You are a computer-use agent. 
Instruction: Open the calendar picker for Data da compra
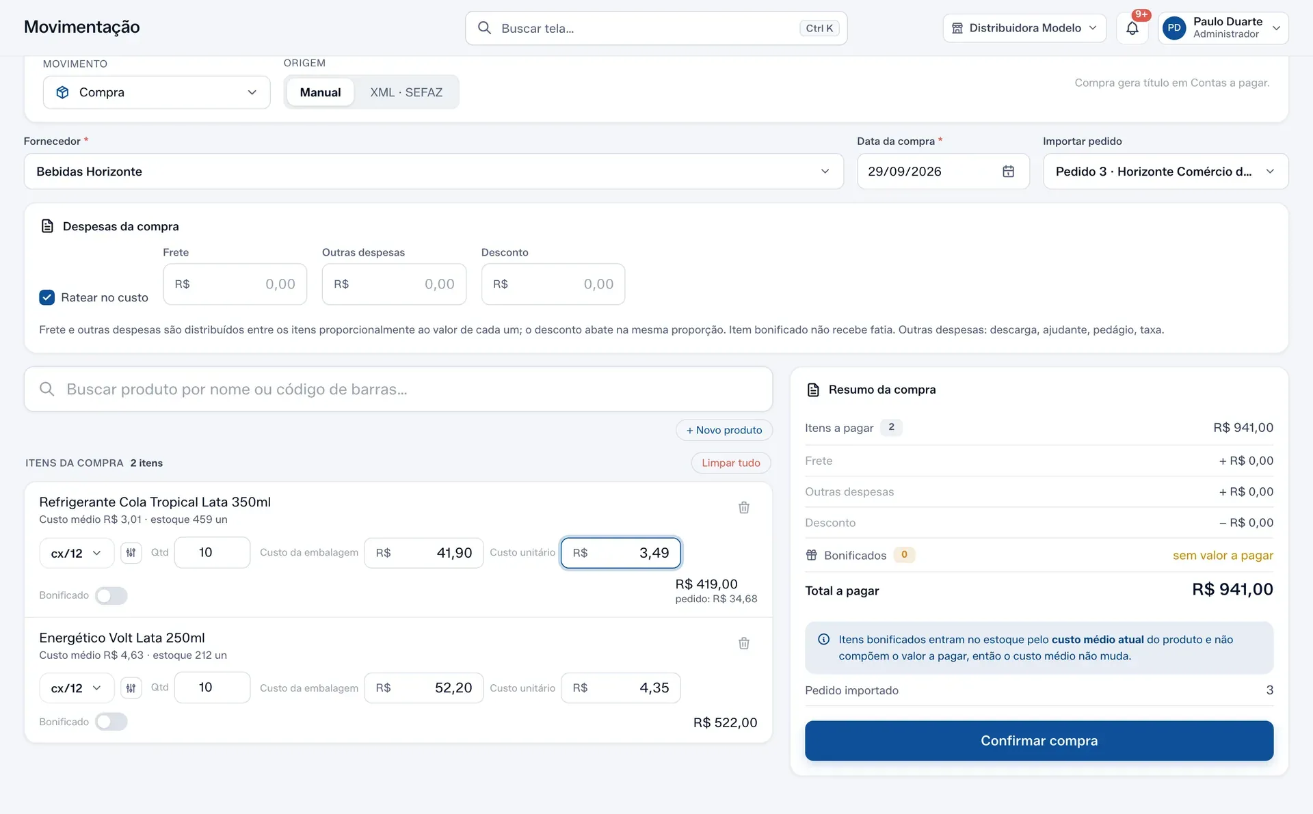(1008, 172)
